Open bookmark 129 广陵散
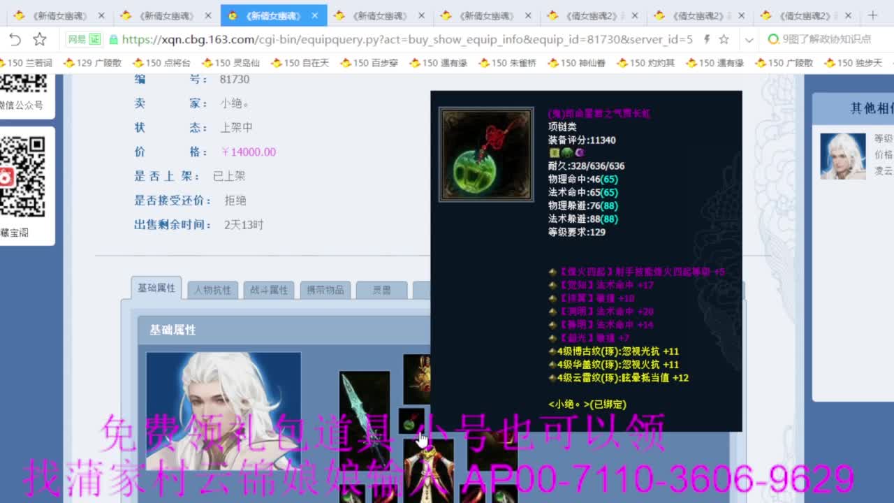The height and width of the screenshot is (503, 894). pyautogui.click(x=93, y=63)
